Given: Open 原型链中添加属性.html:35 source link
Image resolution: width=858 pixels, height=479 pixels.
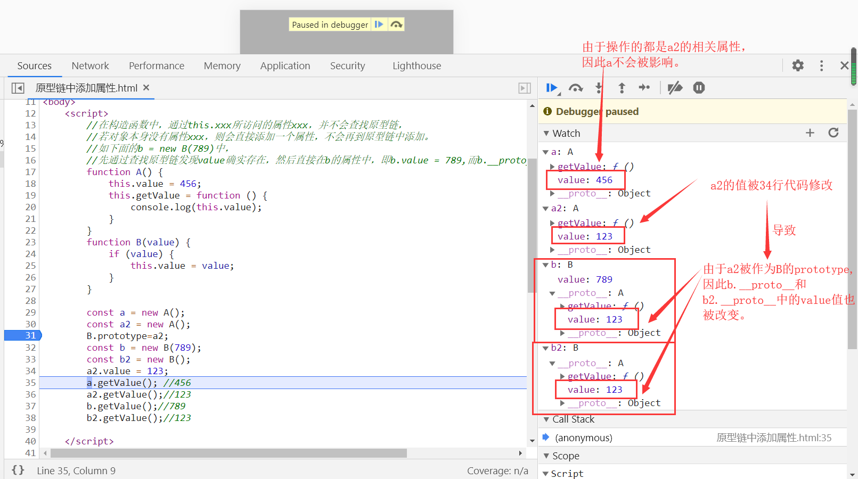Looking at the screenshot, I should point(774,437).
